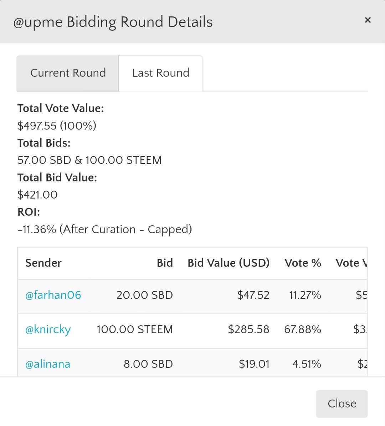The width and height of the screenshot is (385, 426).
Task: Open the @knircky sender profile link
Action: [48, 330]
